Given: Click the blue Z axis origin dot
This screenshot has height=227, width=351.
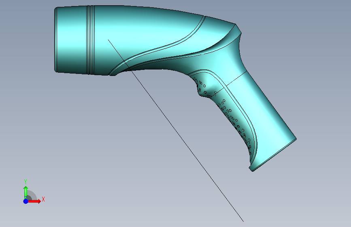Looking at the screenshot, I should (26, 201).
